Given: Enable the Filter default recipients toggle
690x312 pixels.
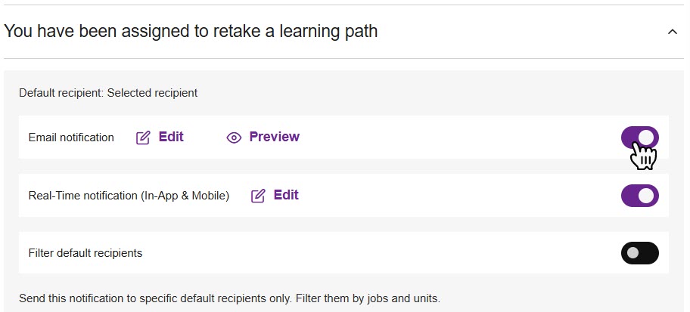Looking at the screenshot, I should (639, 253).
